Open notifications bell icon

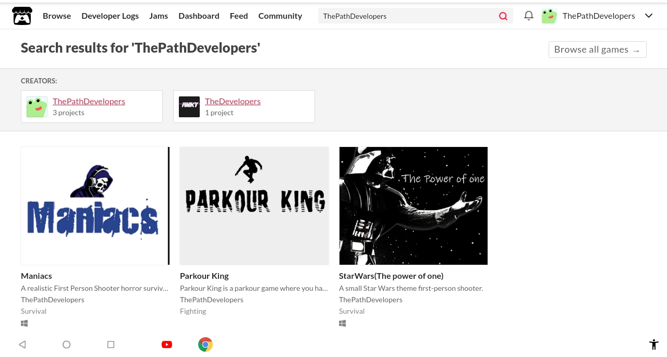(x=529, y=16)
